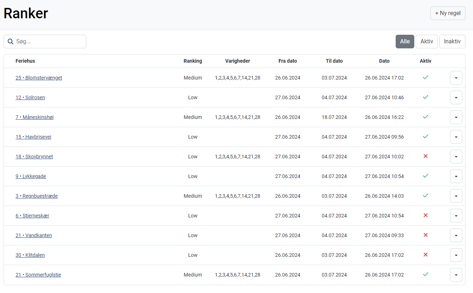473x293 pixels.
Task: Click the red cross in the Klitdalen row
Action: pyautogui.click(x=425, y=255)
